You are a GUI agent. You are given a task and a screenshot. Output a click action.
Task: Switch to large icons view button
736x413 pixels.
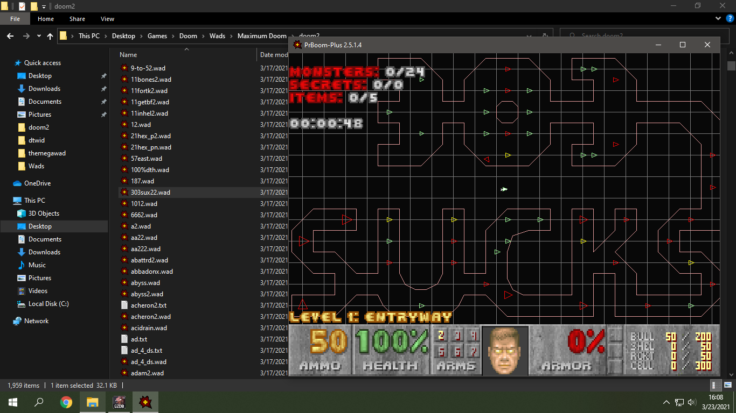[727, 385]
